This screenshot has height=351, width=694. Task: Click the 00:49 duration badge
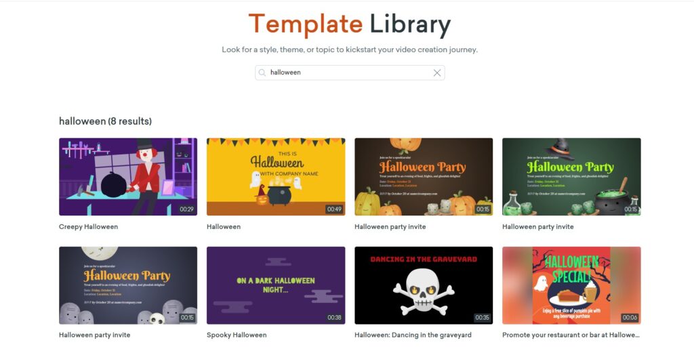click(334, 209)
